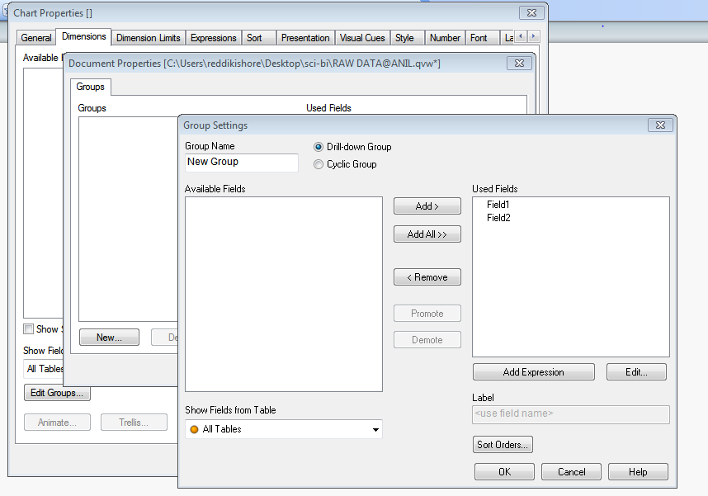Click the Trellis... button
The width and height of the screenshot is (708, 496).
point(134,423)
